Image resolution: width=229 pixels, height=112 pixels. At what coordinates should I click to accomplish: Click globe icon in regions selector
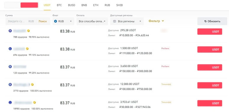(115, 21)
